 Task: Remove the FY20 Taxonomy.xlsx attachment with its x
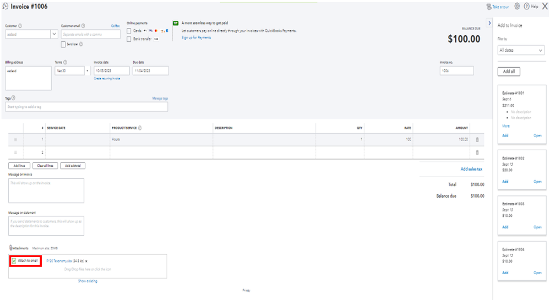pyautogui.click(x=86, y=261)
